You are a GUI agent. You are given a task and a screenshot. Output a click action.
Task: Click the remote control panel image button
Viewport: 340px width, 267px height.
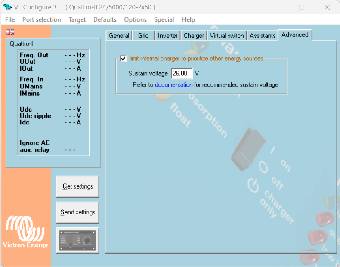point(77,240)
